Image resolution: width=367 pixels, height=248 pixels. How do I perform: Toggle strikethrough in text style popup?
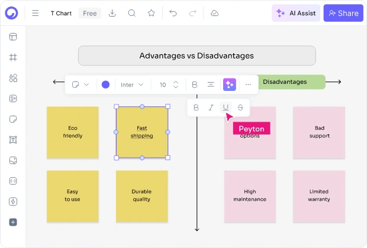(x=240, y=107)
